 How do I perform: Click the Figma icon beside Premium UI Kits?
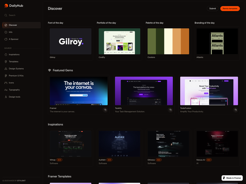click(6, 76)
